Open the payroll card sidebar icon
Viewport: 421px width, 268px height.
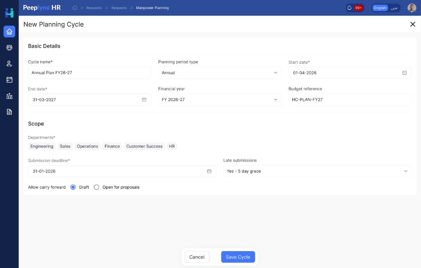[9, 80]
